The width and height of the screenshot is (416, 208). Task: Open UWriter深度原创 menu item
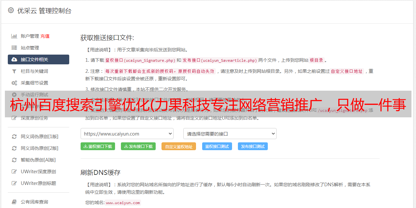tap(38, 172)
